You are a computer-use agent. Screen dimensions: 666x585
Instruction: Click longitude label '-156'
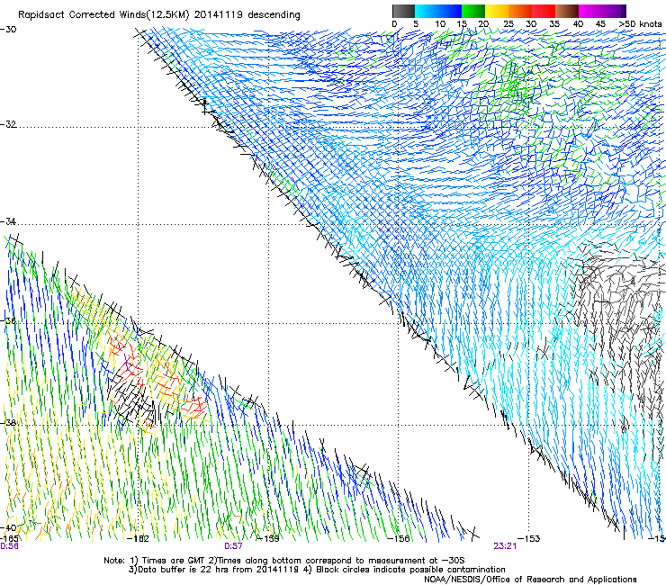tap(399, 539)
